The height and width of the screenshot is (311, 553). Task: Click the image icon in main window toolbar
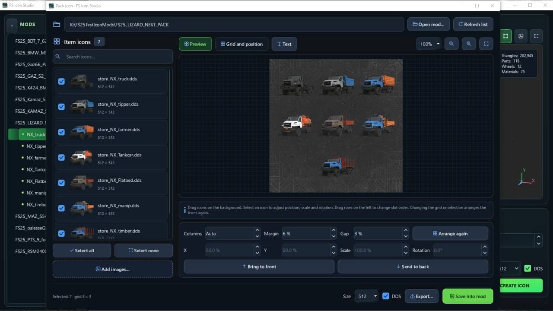pyautogui.click(x=521, y=36)
